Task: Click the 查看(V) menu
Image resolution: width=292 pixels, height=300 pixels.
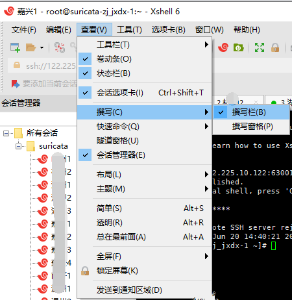Action: pyautogui.click(x=94, y=29)
